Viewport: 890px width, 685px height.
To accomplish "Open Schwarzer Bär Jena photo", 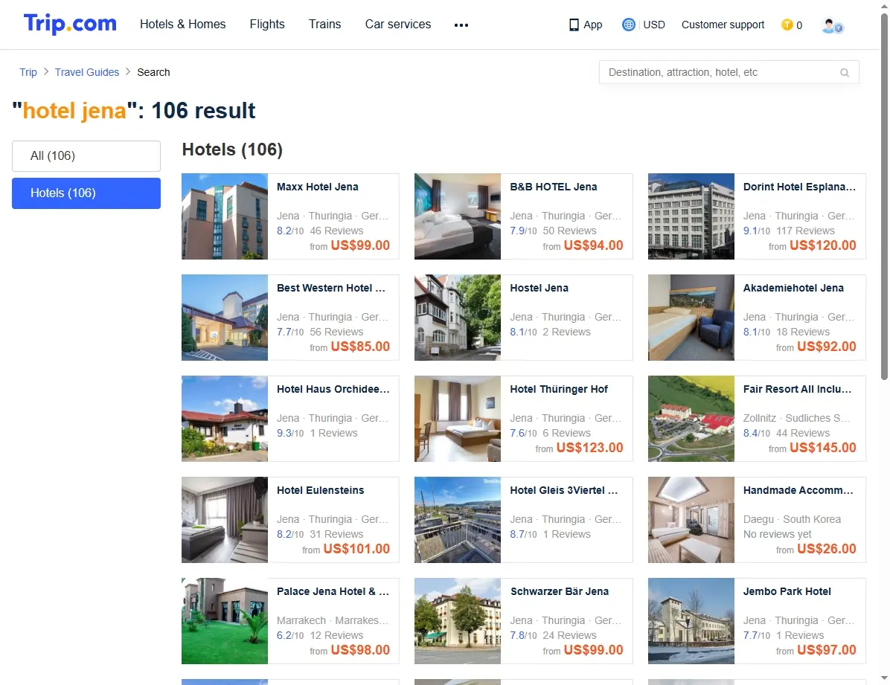I will 458,621.
